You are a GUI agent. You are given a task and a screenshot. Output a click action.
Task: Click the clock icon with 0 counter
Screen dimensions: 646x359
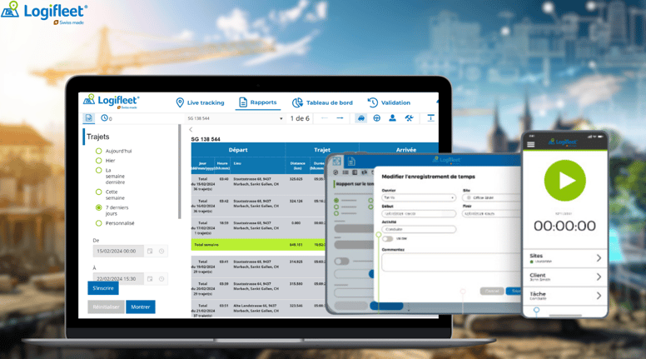107,118
